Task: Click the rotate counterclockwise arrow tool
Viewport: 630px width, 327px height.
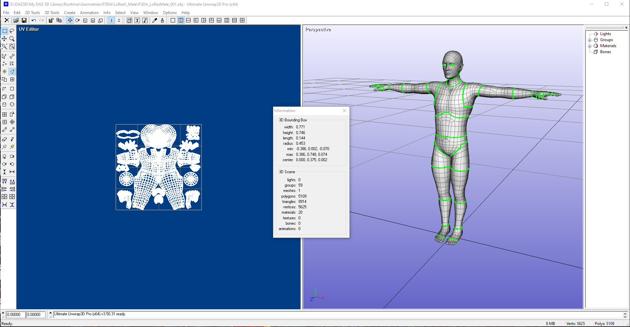Action: tap(12, 164)
